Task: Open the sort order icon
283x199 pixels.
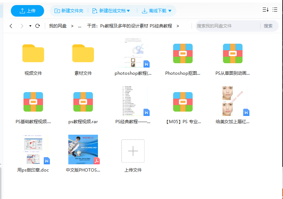Action: click(266, 10)
